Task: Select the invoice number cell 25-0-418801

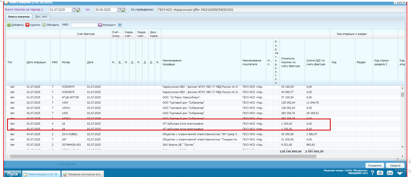Action: pyautogui.click(x=73, y=134)
